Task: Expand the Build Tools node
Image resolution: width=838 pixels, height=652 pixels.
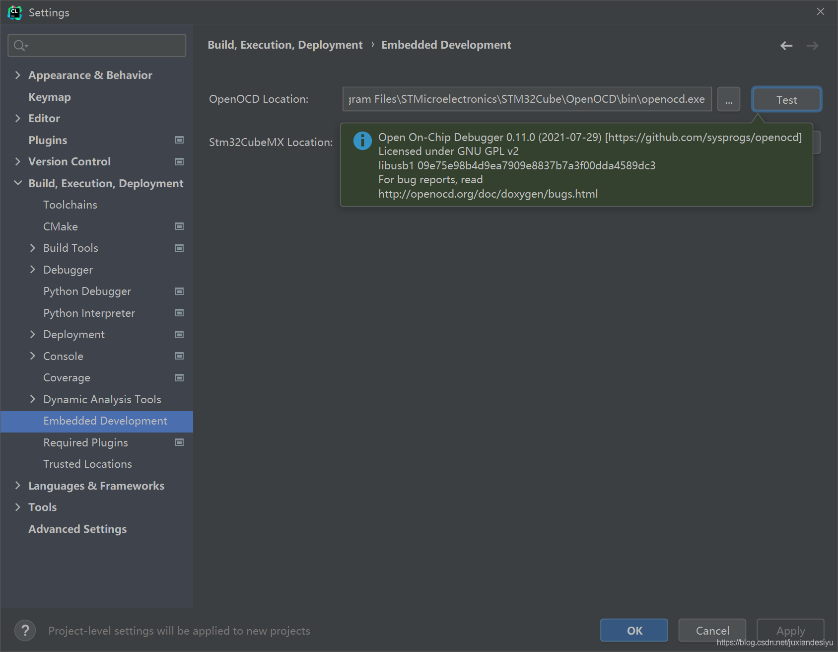Action: tap(33, 248)
